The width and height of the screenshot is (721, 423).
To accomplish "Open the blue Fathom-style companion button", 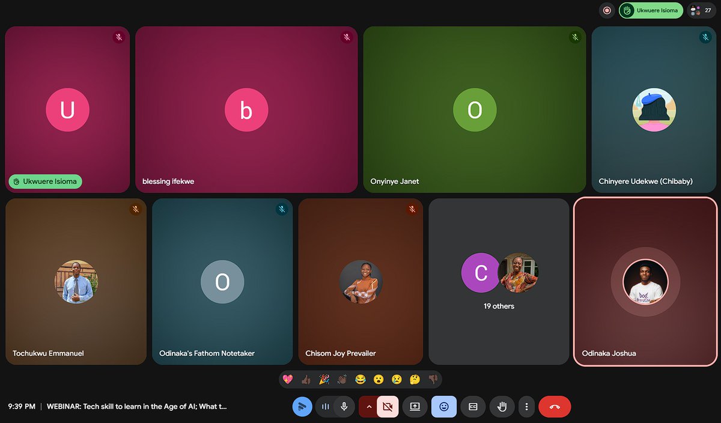I will [x=302, y=407].
